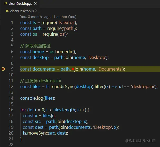The height and width of the screenshot is (147, 160).
Task: Click the 'Desktop' string on line 19
Action: tap(102, 127)
